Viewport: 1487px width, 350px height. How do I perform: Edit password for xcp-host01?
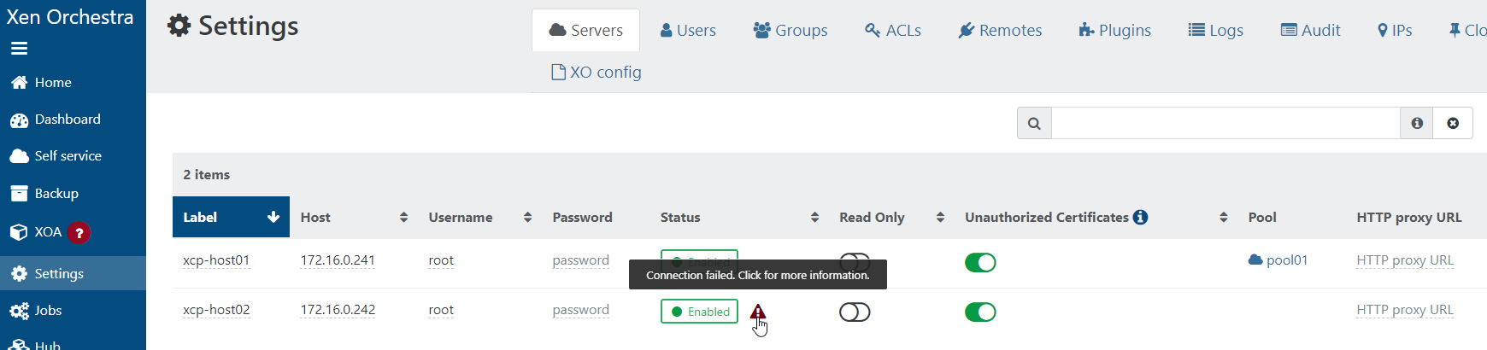(x=581, y=260)
